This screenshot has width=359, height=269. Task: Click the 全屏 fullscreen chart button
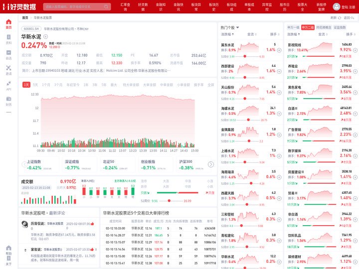210,85
